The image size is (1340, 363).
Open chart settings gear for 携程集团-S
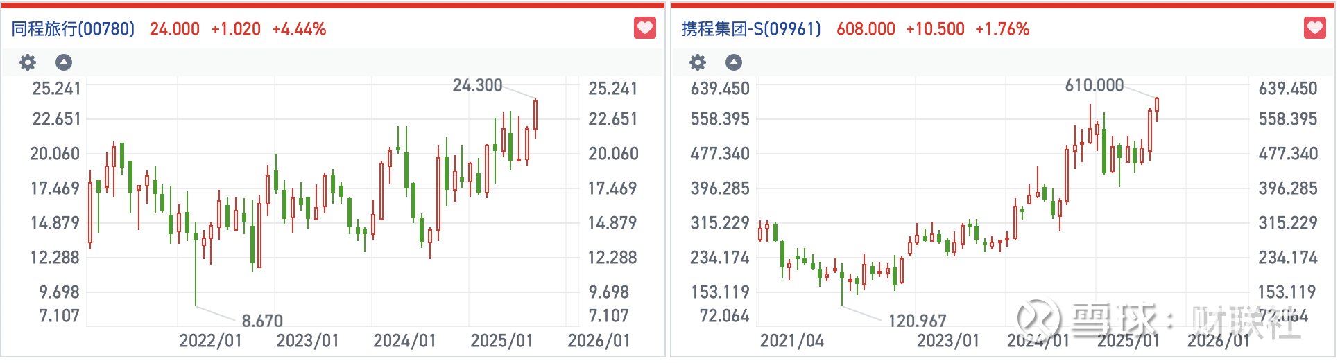tap(698, 63)
